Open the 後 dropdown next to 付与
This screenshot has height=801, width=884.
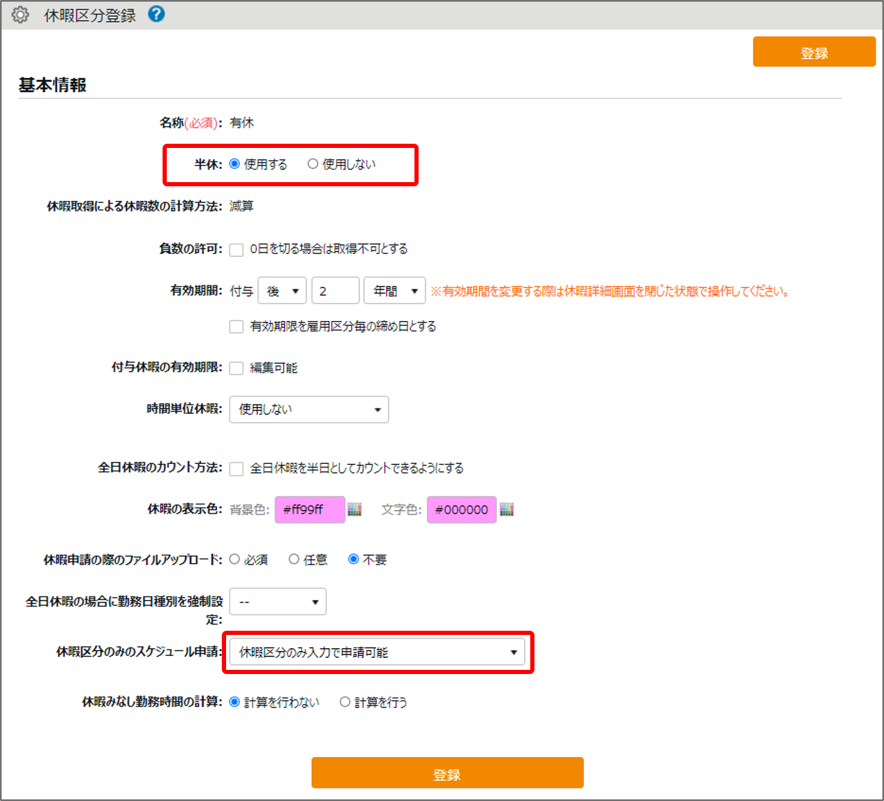pyautogui.click(x=282, y=290)
